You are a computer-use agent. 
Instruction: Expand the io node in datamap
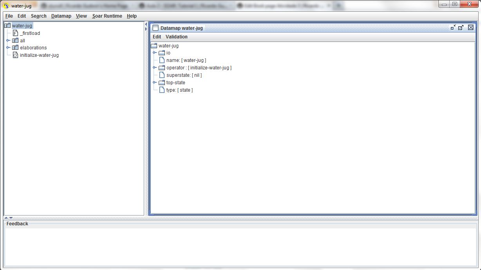point(155,53)
